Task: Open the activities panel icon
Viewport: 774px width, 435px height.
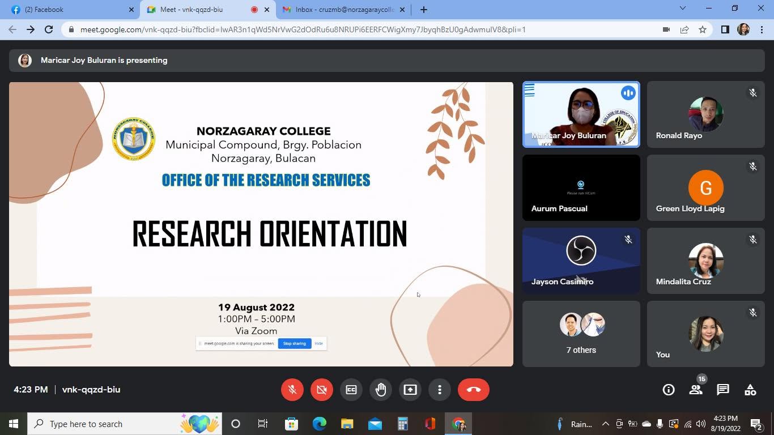Action: pos(750,390)
